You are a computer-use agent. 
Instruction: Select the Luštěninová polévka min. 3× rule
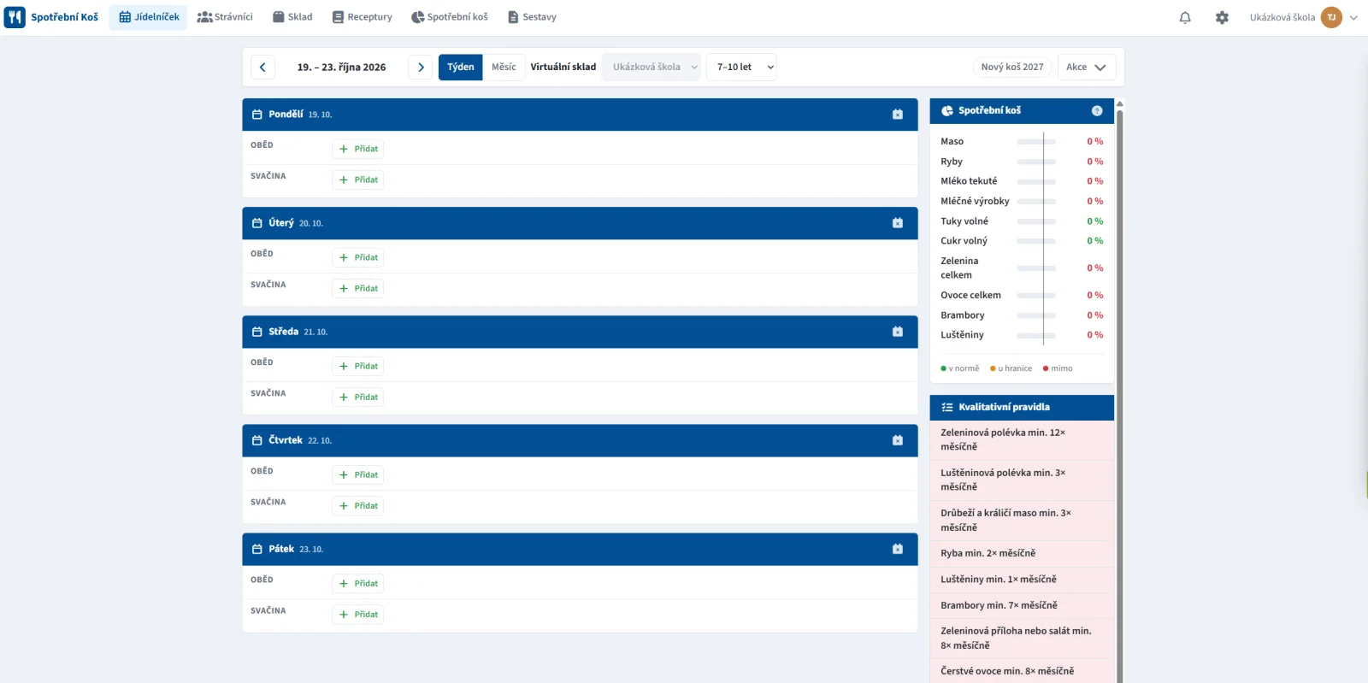pos(1022,480)
